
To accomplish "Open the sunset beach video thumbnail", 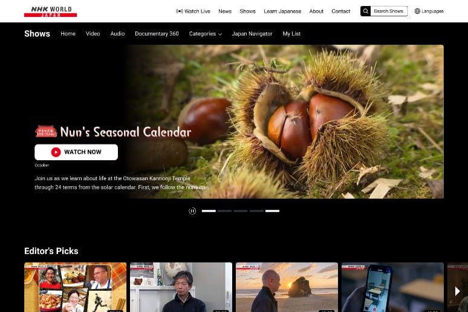I will point(287,287).
